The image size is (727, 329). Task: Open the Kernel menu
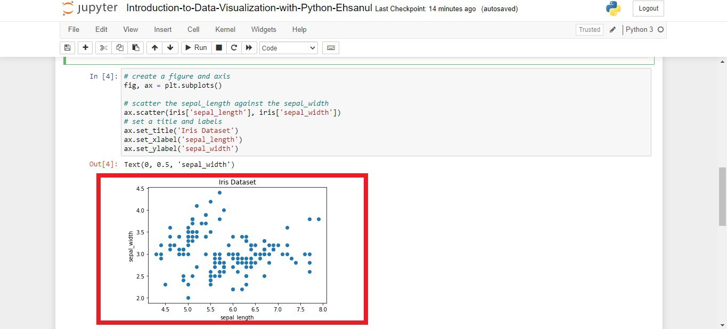tap(225, 29)
